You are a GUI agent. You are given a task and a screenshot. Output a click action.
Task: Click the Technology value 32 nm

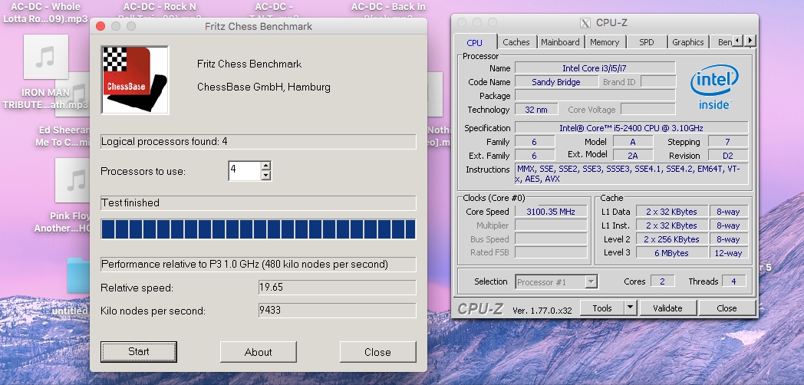[x=536, y=109]
